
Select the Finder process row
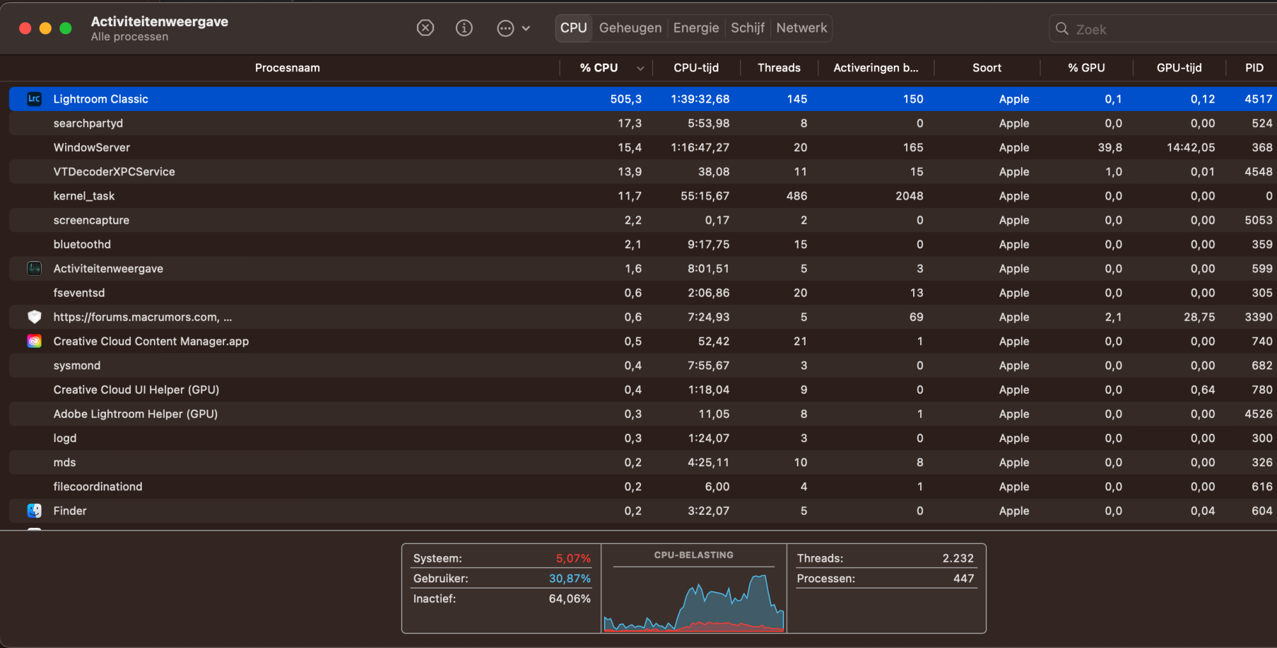(643, 511)
